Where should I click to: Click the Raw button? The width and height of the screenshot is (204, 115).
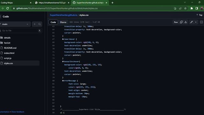coord(176,22)
